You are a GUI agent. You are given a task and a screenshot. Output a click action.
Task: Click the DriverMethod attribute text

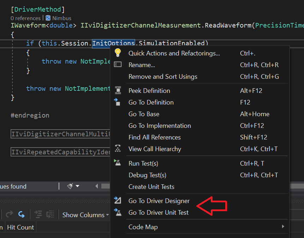coord(38,9)
